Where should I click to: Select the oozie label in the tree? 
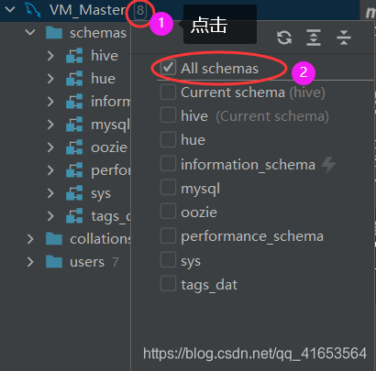pos(109,147)
